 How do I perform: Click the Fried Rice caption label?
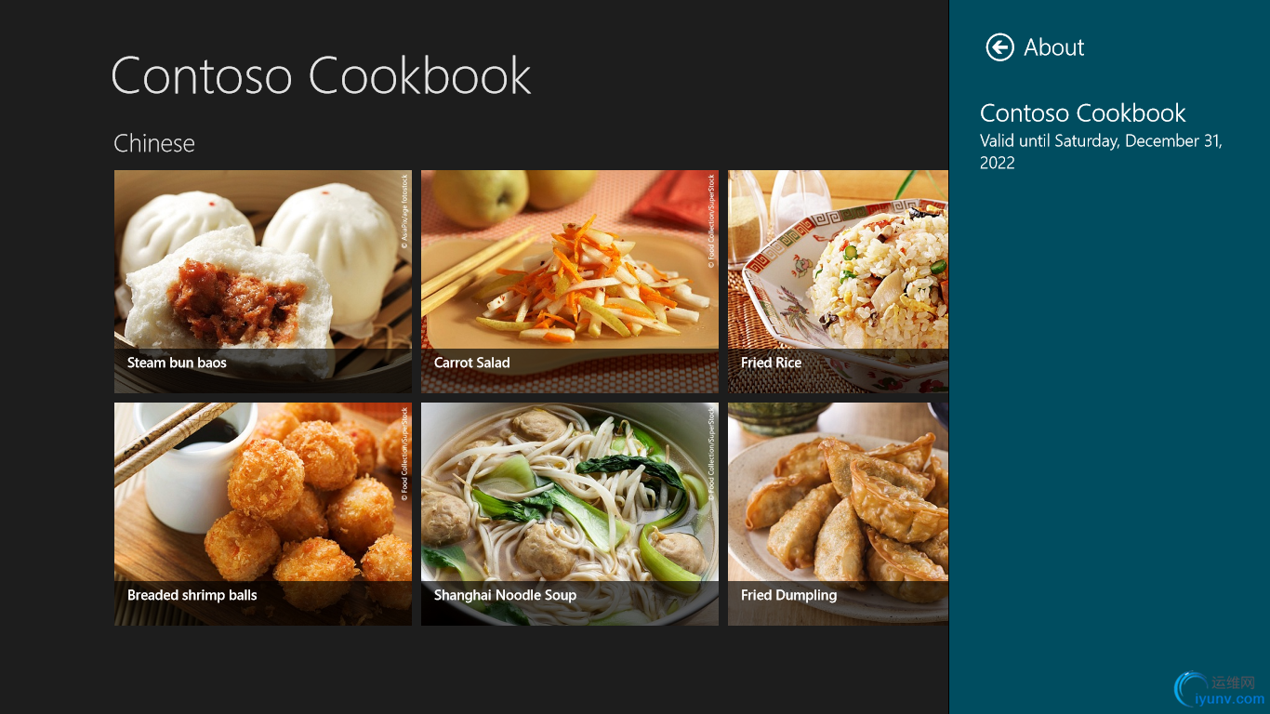[x=771, y=363]
